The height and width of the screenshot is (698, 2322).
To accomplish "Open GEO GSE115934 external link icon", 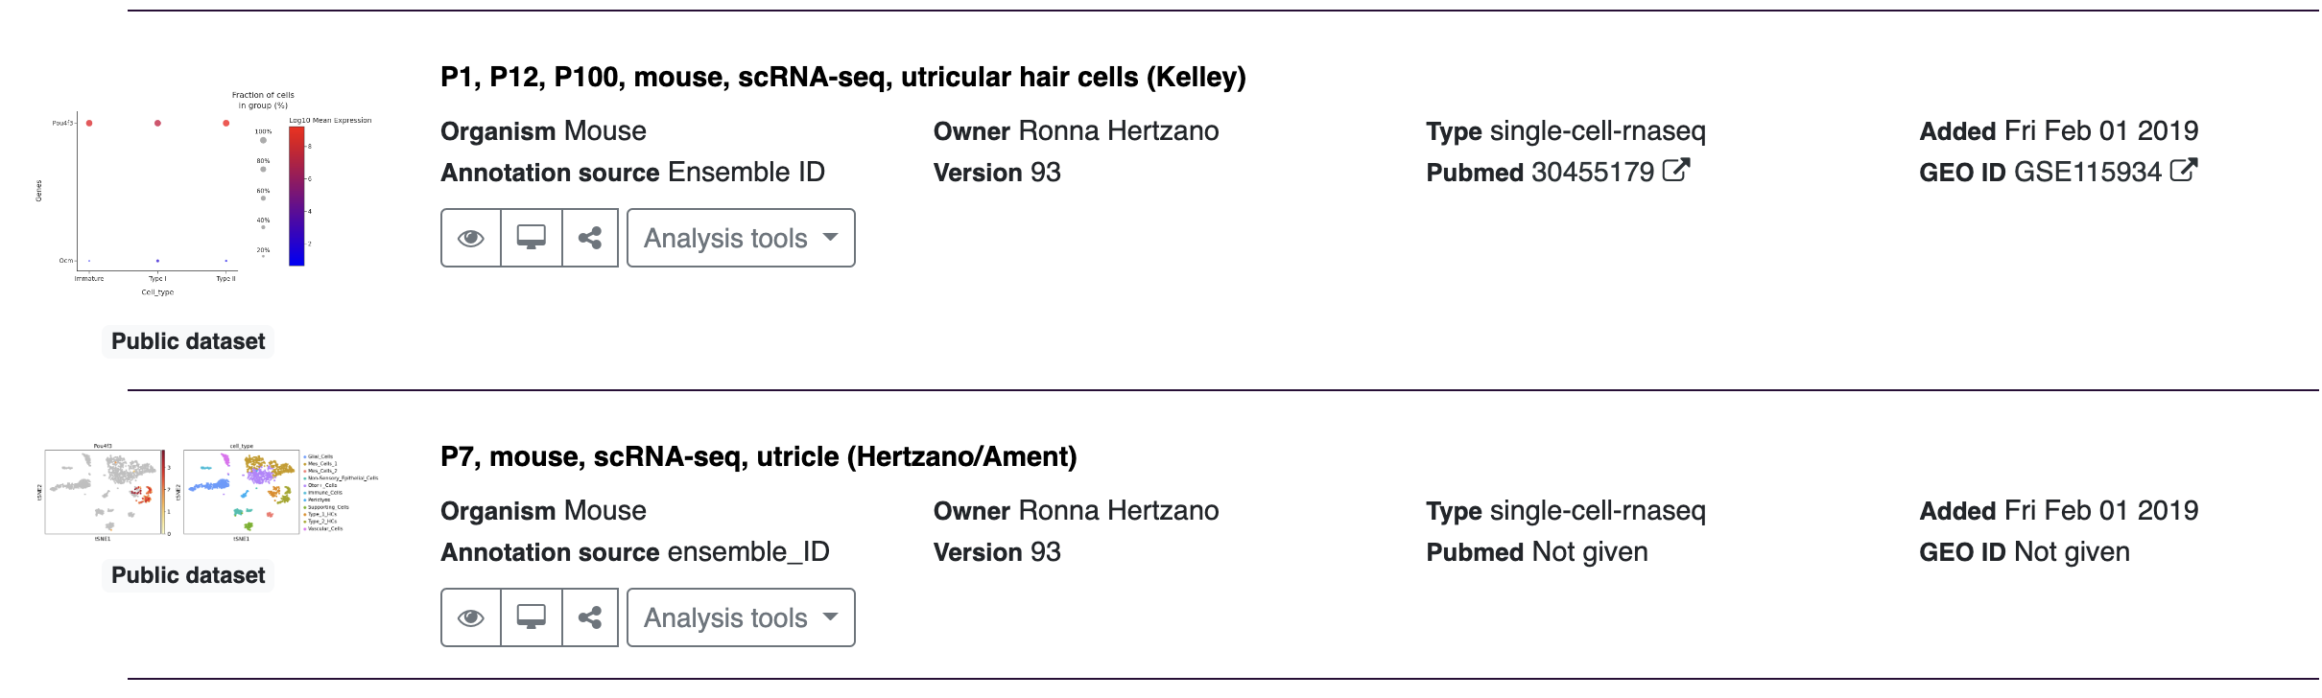I will coord(2183,171).
